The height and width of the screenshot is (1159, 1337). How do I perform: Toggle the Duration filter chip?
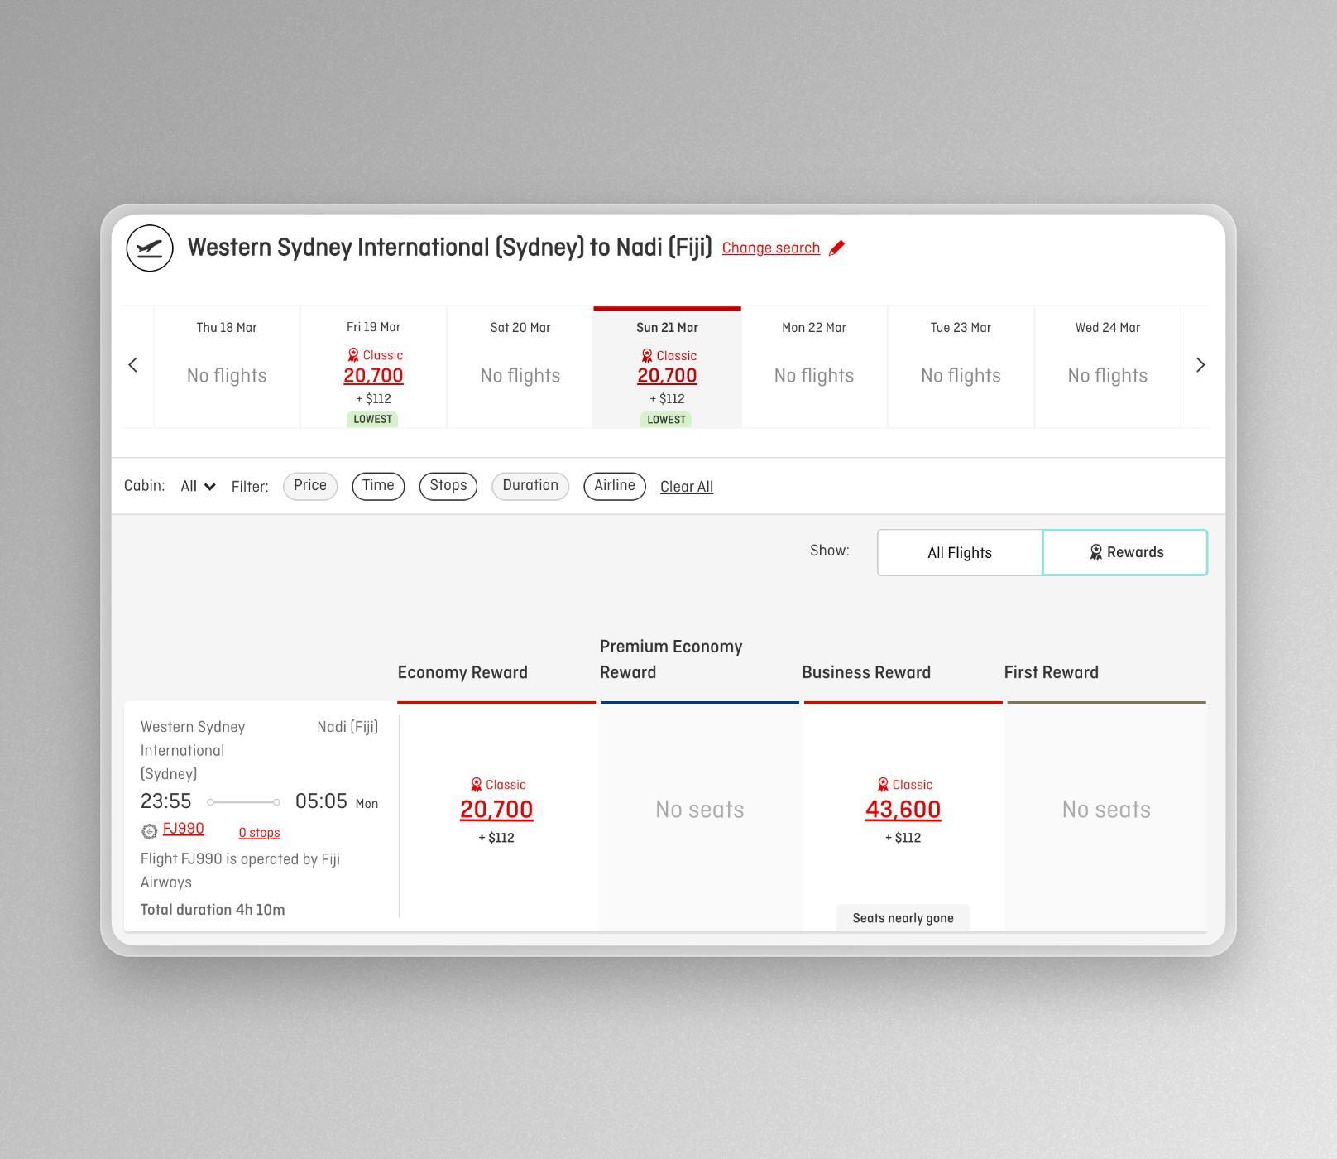pyautogui.click(x=530, y=486)
